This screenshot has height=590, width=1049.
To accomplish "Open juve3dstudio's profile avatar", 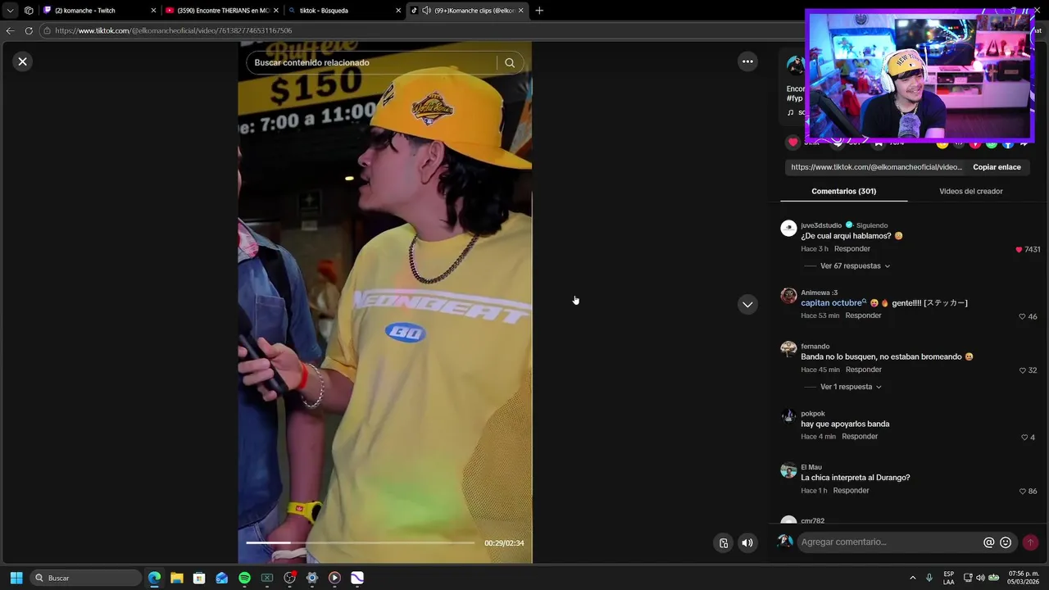I will click(x=788, y=229).
